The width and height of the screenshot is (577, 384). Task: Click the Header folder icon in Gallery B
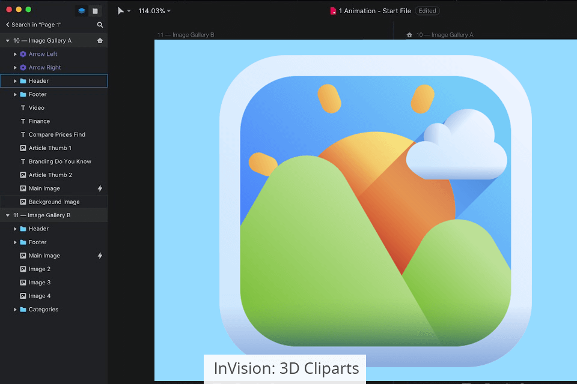[x=23, y=229]
